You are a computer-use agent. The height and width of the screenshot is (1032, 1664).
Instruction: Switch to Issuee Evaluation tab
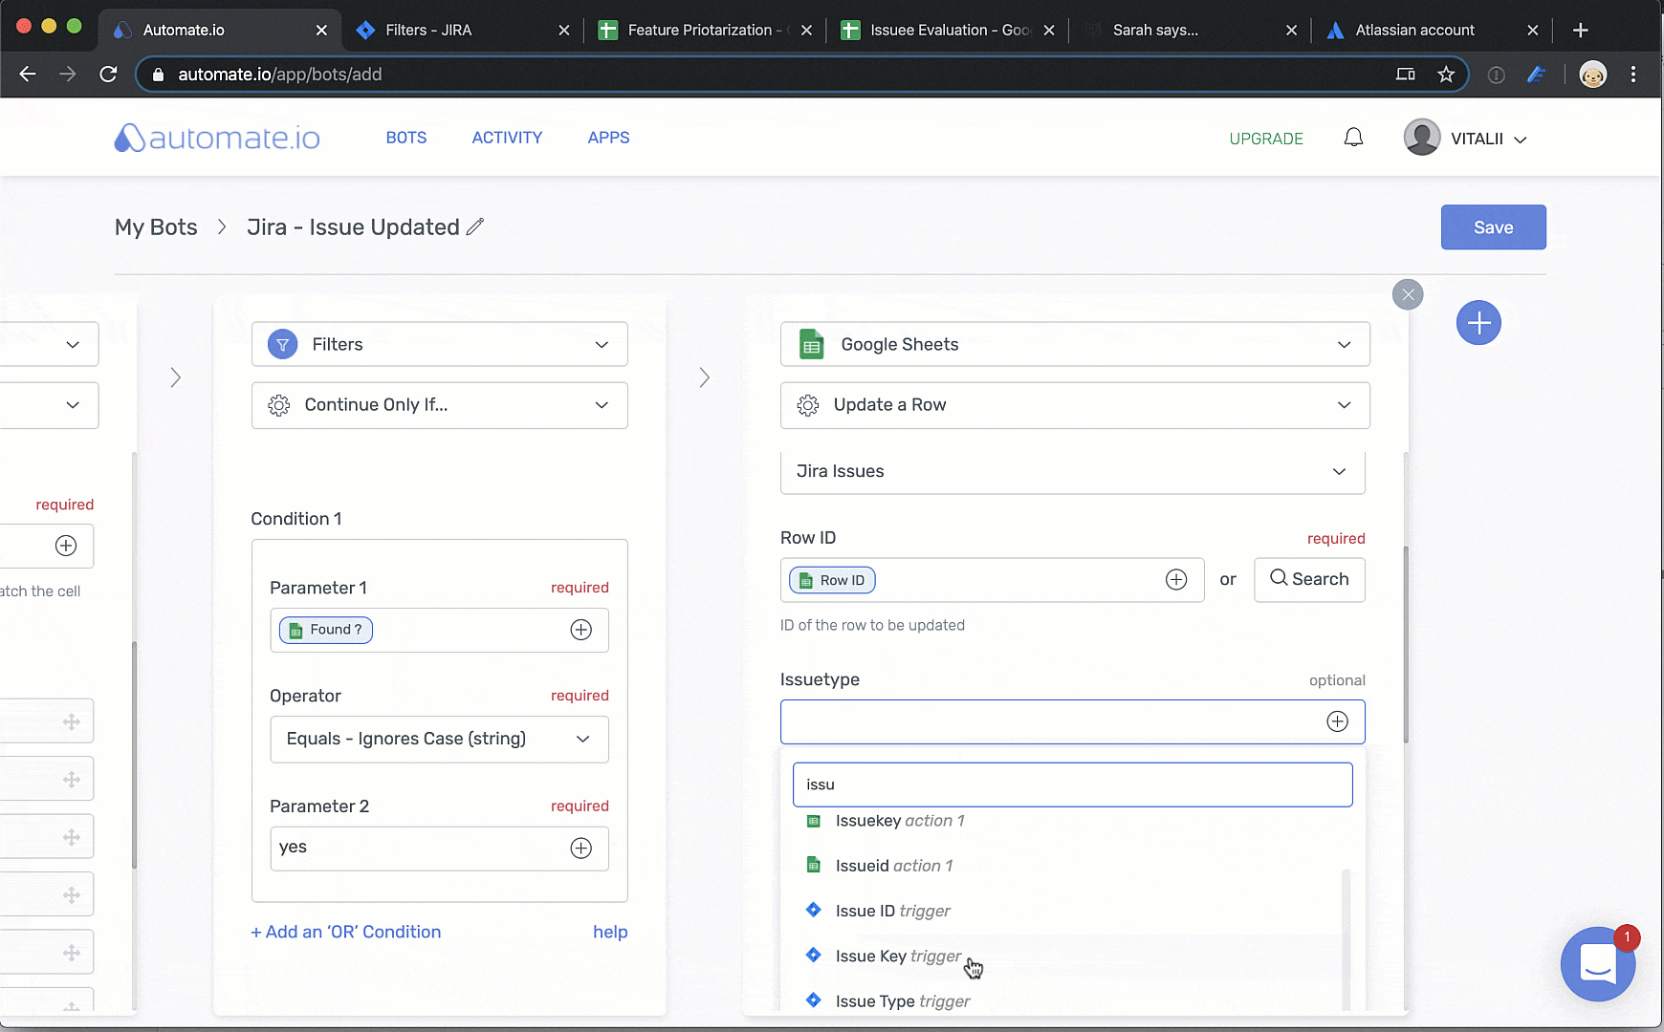(x=948, y=31)
